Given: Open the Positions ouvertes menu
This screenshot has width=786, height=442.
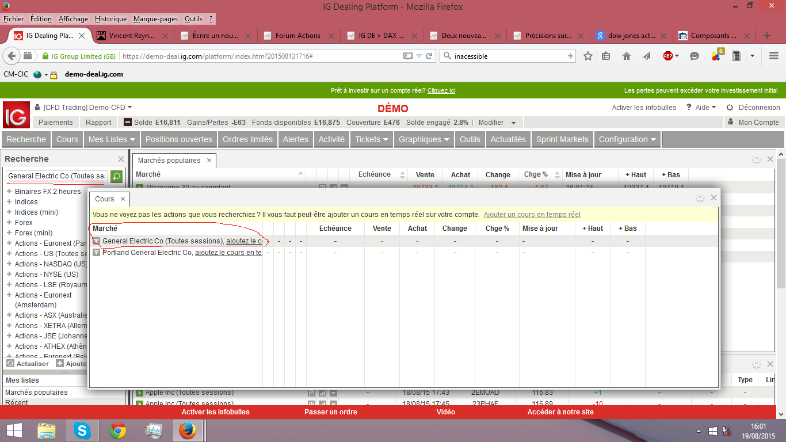Looking at the screenshot, I should (x=179, y=139).
